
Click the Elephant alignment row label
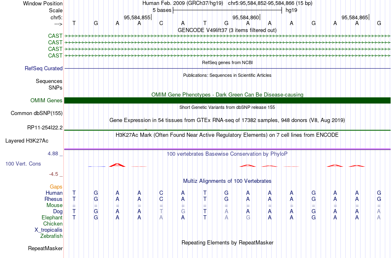[52, 218]
